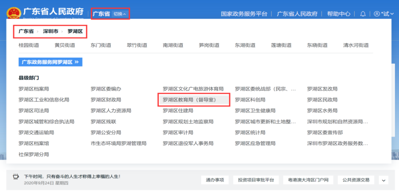
Task: Open 罗湖区文化广电旅游体育局
Action: pyautogui.click(x=193, y=89)
